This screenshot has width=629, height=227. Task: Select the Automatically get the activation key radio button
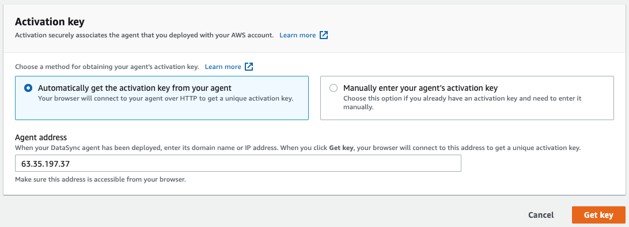pyautogui.click(x=28, y=88)
